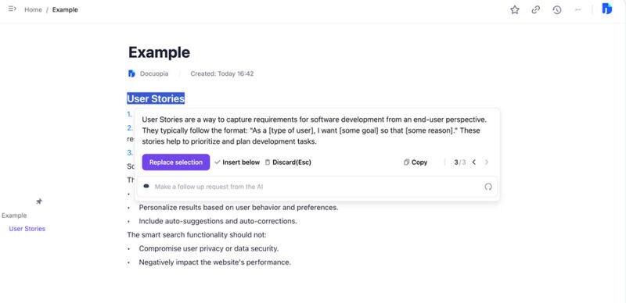Jump to User Stories in outline
The height and width of the screenshot is (303, 626).
coord(27,229)
